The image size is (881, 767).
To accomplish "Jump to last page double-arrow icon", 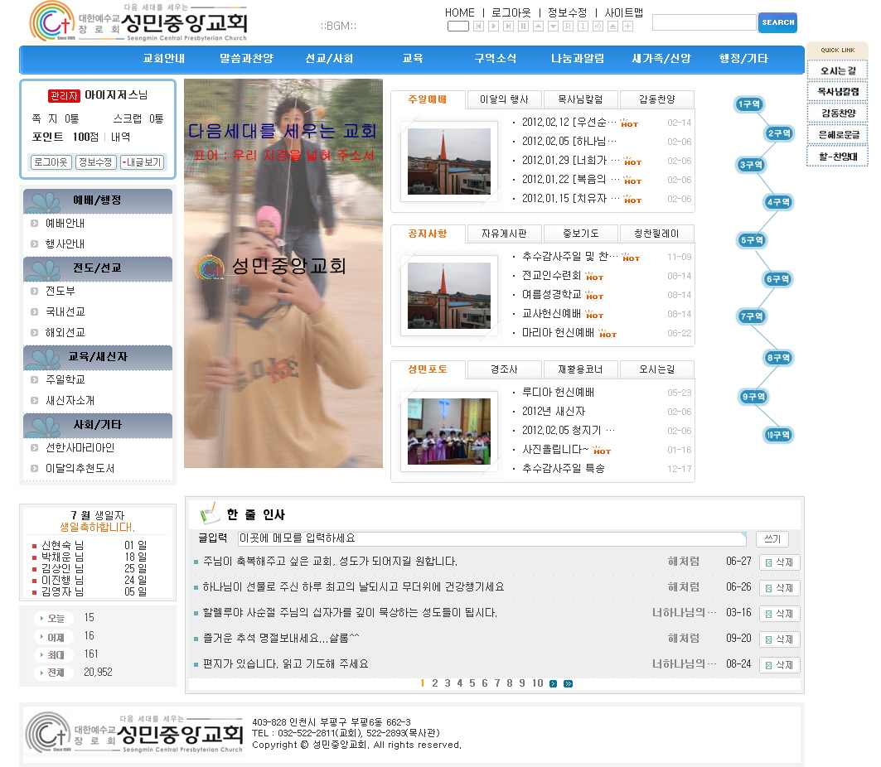I will pos(568,683).
